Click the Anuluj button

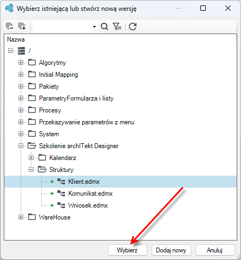[215, 250]
